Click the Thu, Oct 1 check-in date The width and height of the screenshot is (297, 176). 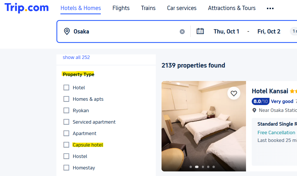pos(226,31)
